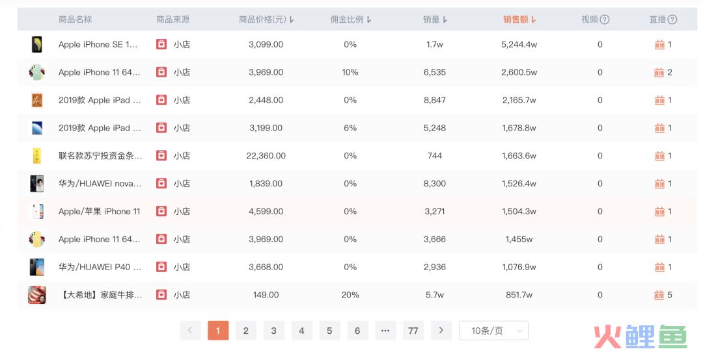This screenshot has width=703, height=352.
Task: Open product 【大希地】家庭牛排...
Action: [x=100, y=295]
